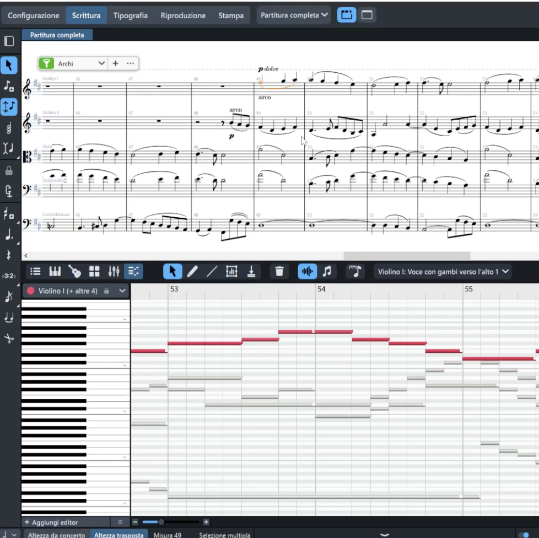This screenshot has width=539, height=538.
Task: Select the pencil draw tool in key editor
Action: 192,271
